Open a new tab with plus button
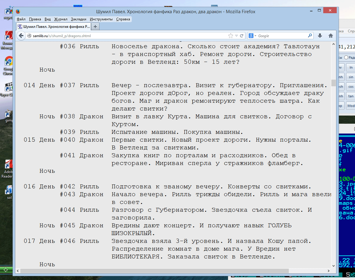 (x=95, y=27)
